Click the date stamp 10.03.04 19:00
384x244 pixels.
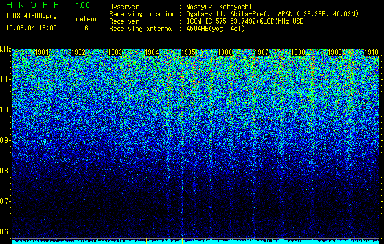[x=31, y=28]
